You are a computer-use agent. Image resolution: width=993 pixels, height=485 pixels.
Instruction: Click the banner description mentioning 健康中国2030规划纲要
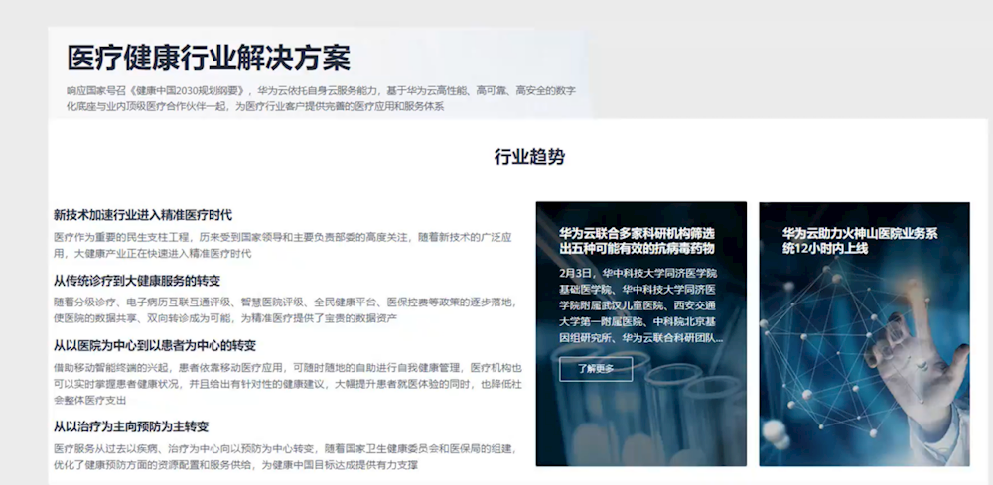(x=321, y=98)
